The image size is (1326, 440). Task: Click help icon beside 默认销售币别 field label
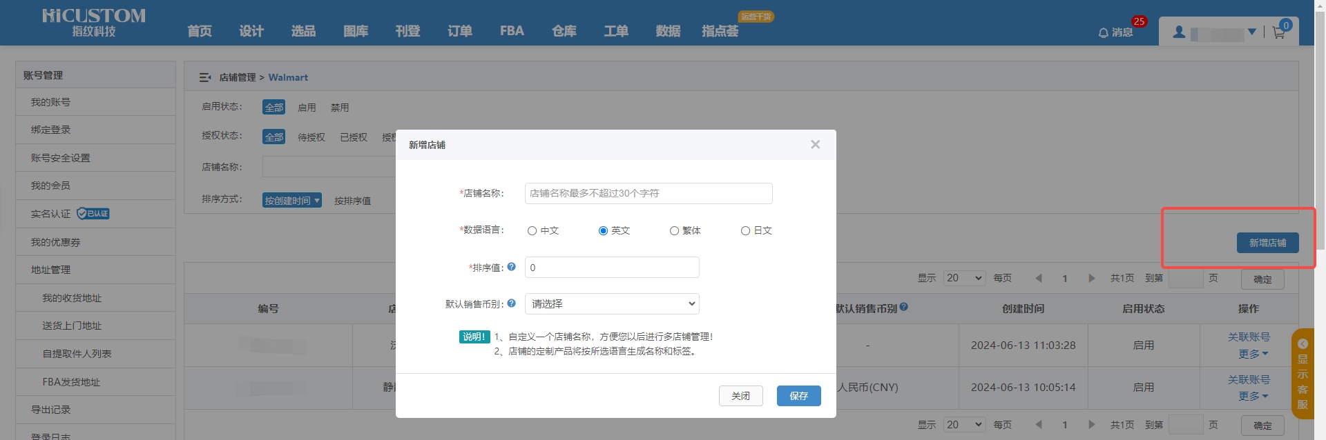(511, 303)
